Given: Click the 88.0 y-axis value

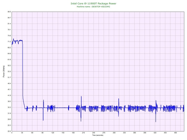Looking at the screenshot, I should (x=9, y=12).
